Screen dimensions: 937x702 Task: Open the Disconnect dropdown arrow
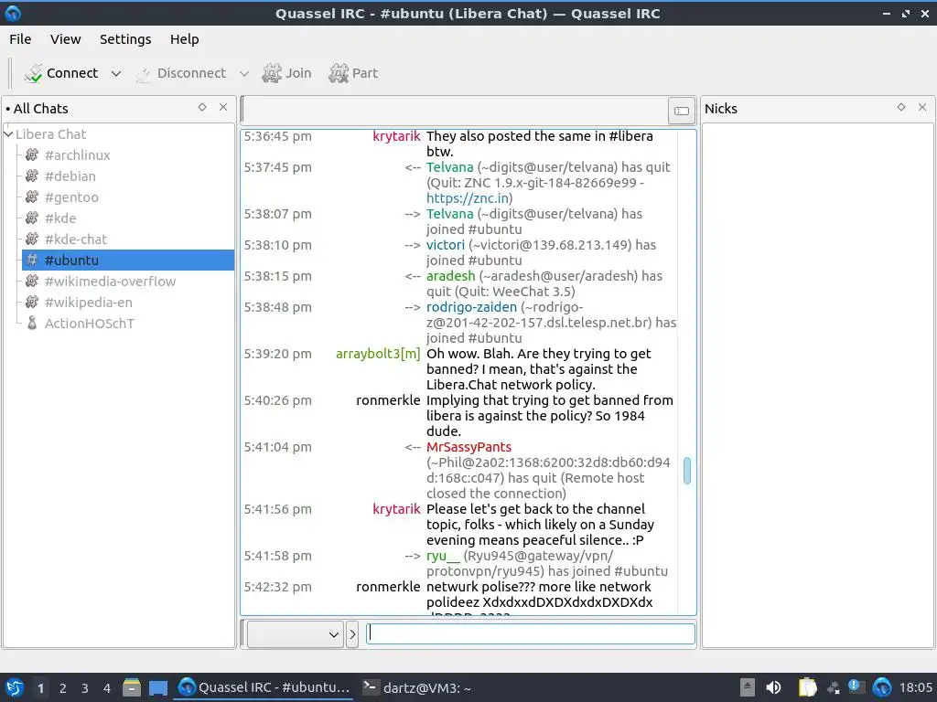[x=243, y=73]
